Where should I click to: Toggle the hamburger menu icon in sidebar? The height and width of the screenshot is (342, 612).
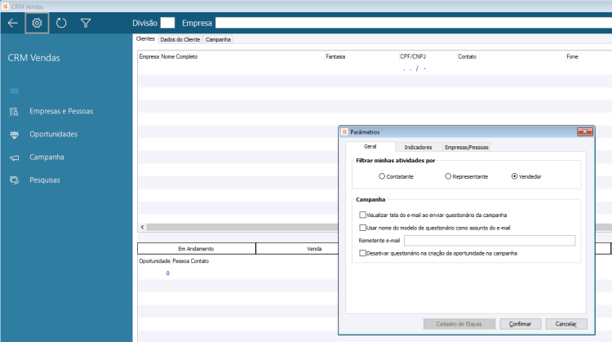15,91
